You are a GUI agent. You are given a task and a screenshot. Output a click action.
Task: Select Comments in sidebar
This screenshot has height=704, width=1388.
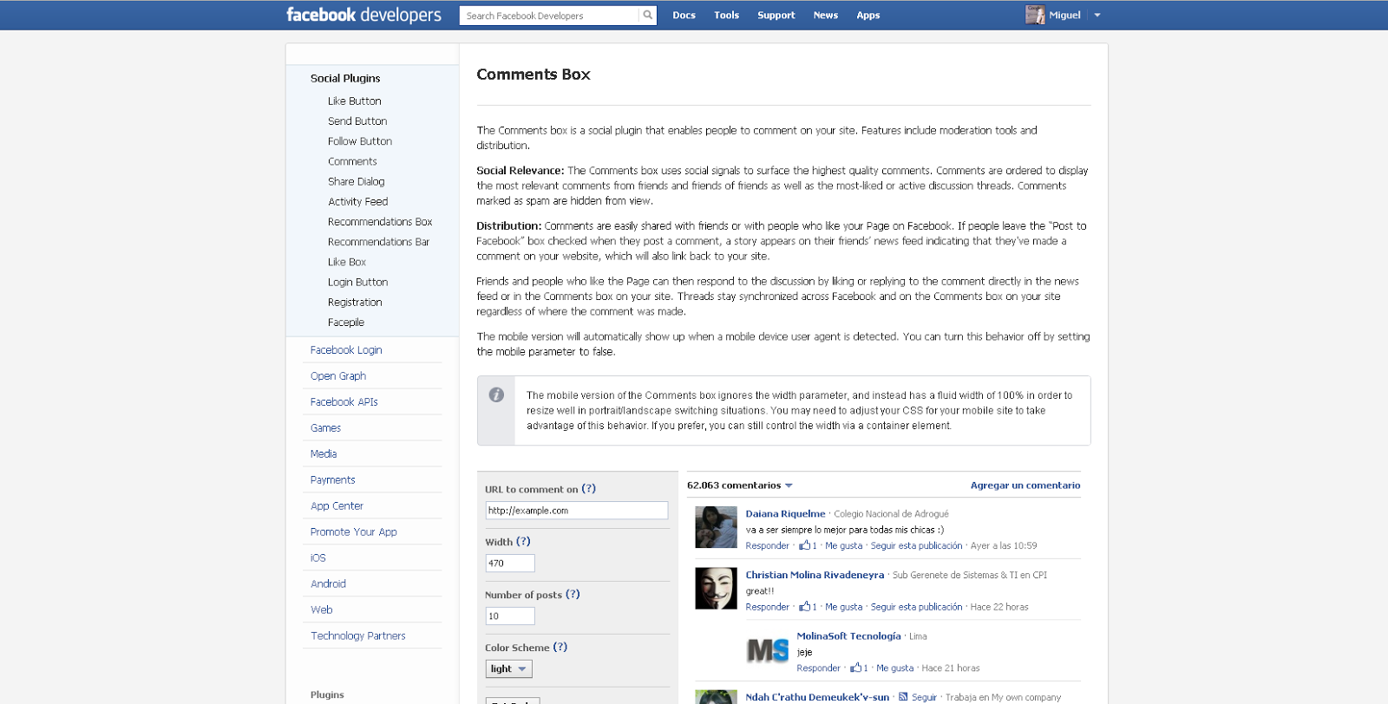[352, 161]
